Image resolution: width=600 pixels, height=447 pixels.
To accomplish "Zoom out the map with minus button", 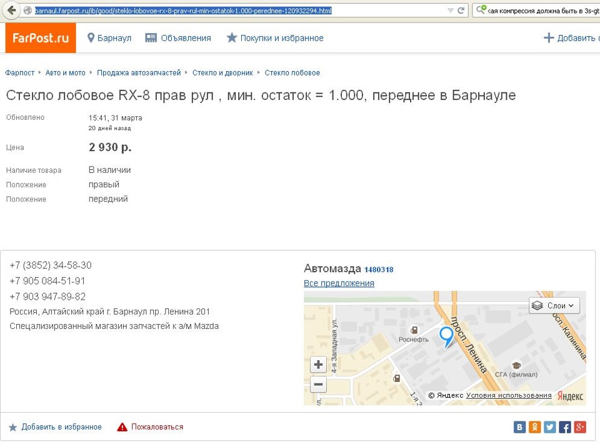I will coord(318,385).
